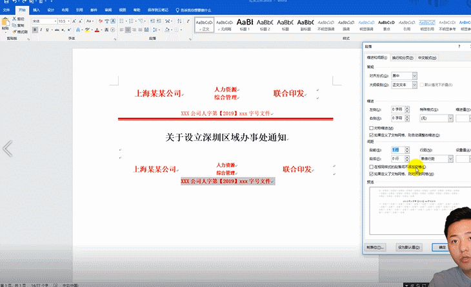The width and height of the screenshot is (471, 287).
Task: Click the Cut scissors icon
Action: pyautogui.click(x=14, y=19)
